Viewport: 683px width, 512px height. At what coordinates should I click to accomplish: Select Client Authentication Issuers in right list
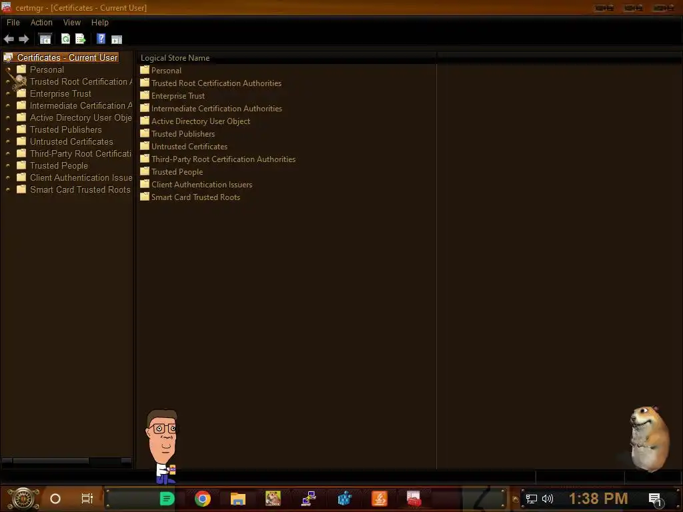201,184
